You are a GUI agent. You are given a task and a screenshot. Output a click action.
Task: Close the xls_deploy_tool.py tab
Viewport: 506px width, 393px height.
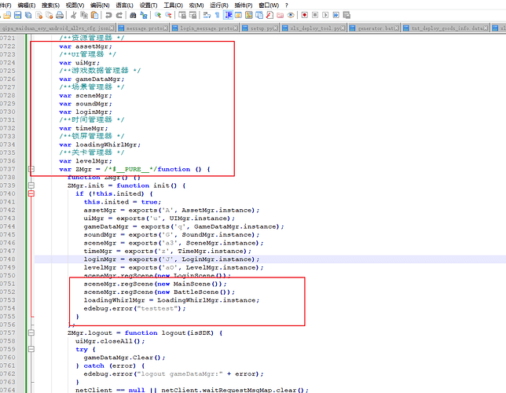click(343, 28)
